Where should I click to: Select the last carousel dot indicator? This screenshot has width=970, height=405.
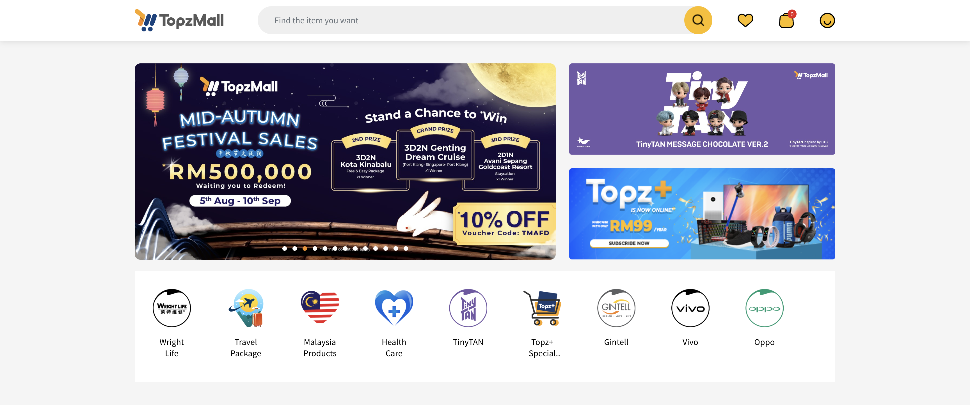click(x=406, y=248)
